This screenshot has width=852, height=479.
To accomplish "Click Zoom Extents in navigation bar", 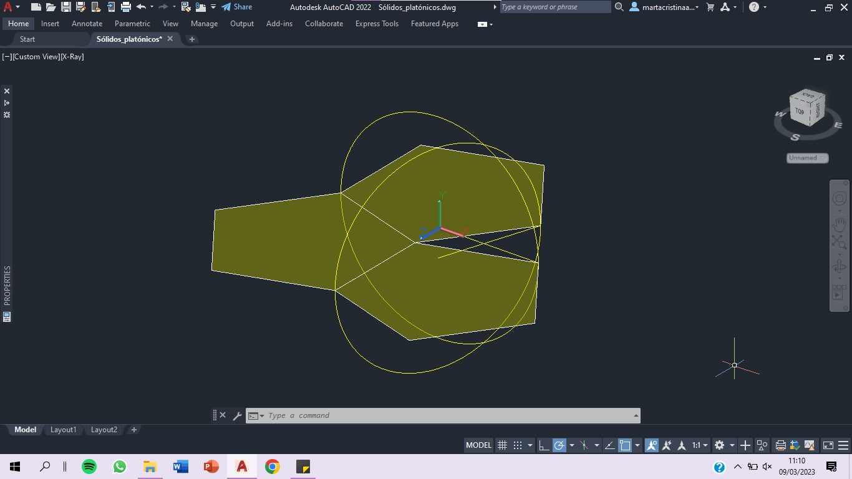I will coord(840,243).
